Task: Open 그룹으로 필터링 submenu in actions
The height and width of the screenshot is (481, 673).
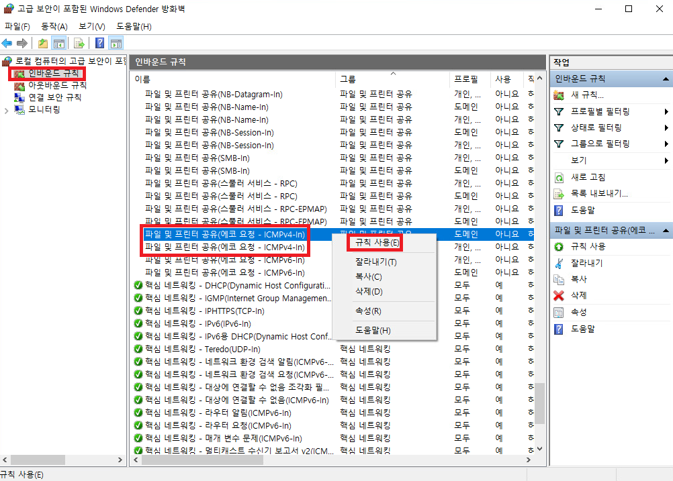Action: click(x=600, y=144)
